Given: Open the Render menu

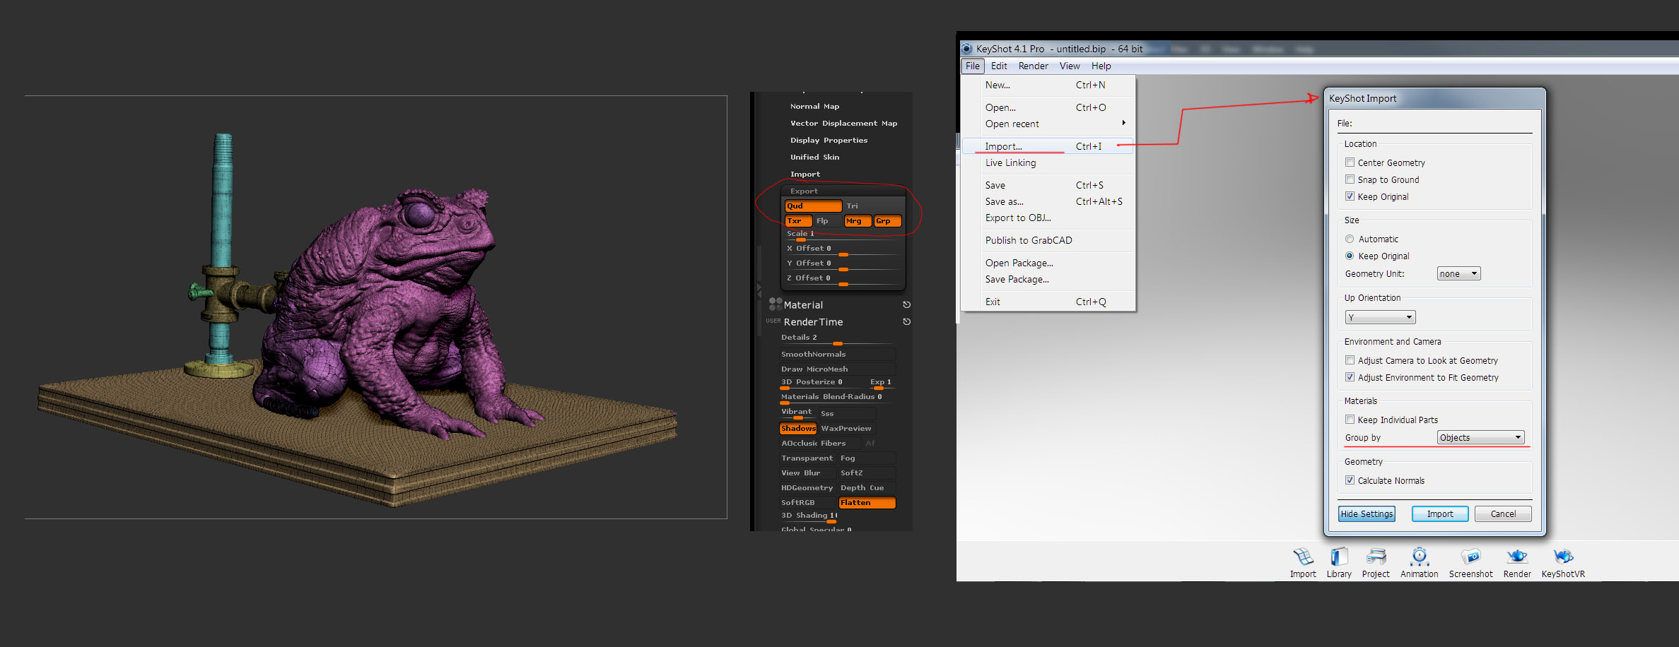Looking at the screenshot, I should [x=1033, y=66].
